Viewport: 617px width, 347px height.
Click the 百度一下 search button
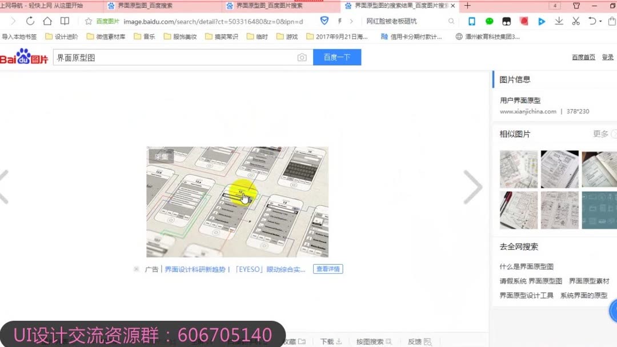click(337, 57)
